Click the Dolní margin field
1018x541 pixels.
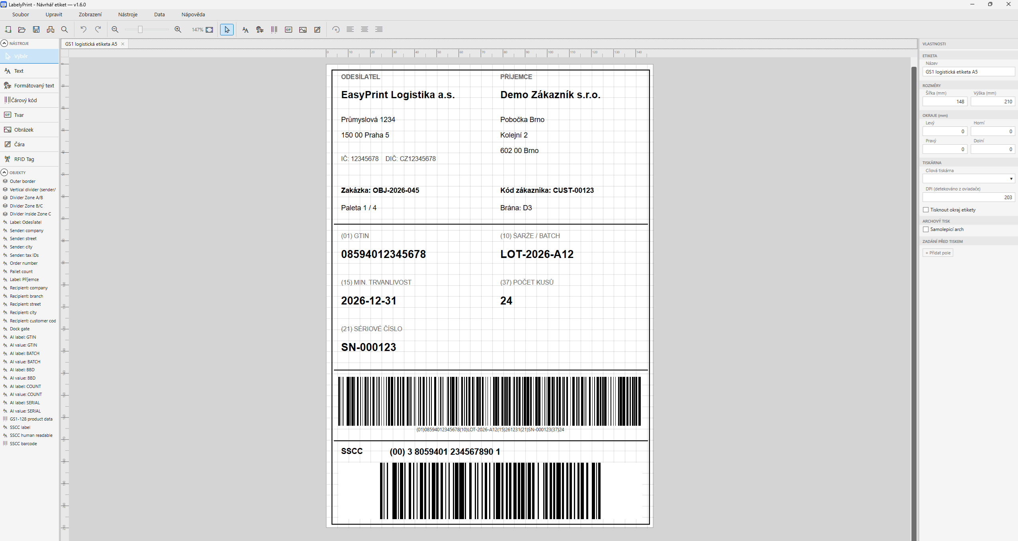click(993, 149)
